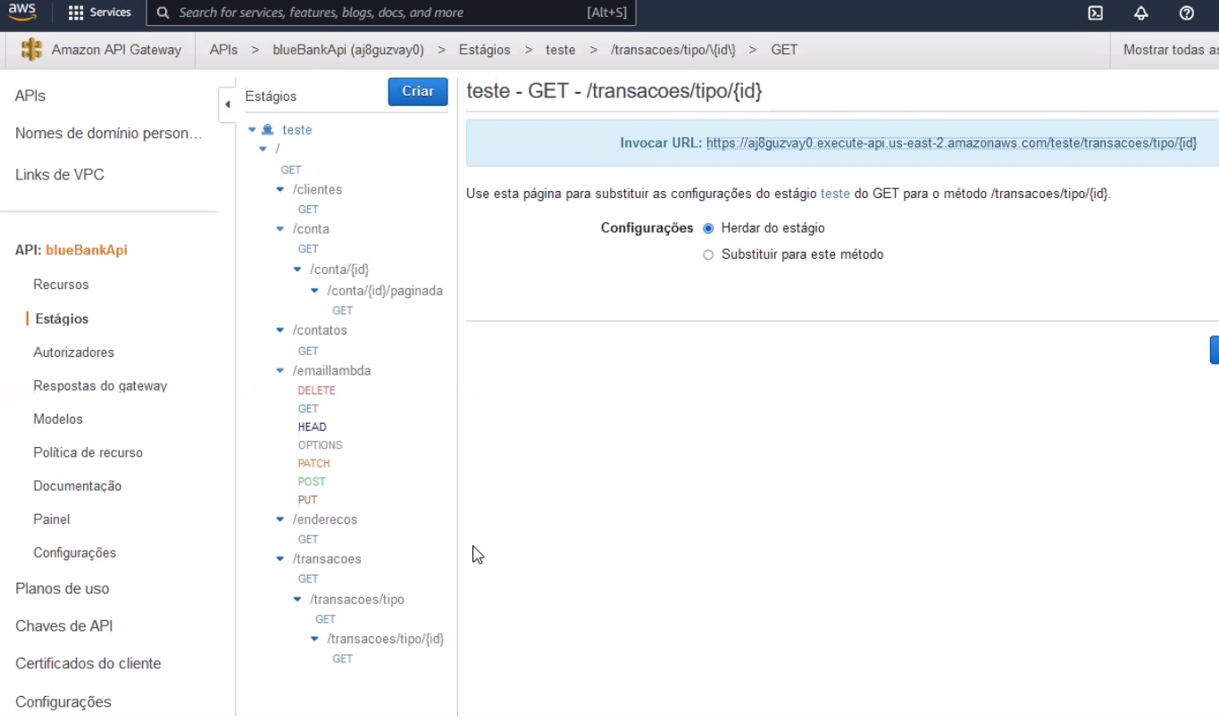Collapse the /emaillambda tree node
Image resolution: width=1219 pixels, height=721 pixels.
(280, 370)
